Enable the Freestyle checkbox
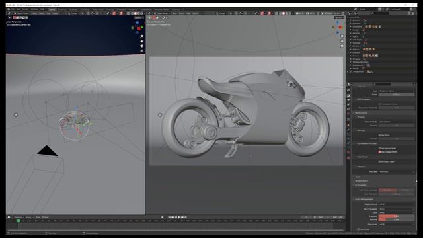The width and height of the screenshot is (423, 238). (x=356, y=185)
